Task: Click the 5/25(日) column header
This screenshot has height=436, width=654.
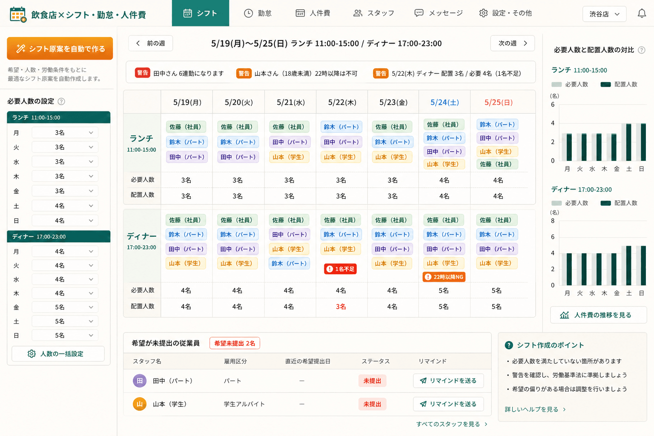Action: click(499, 102)
